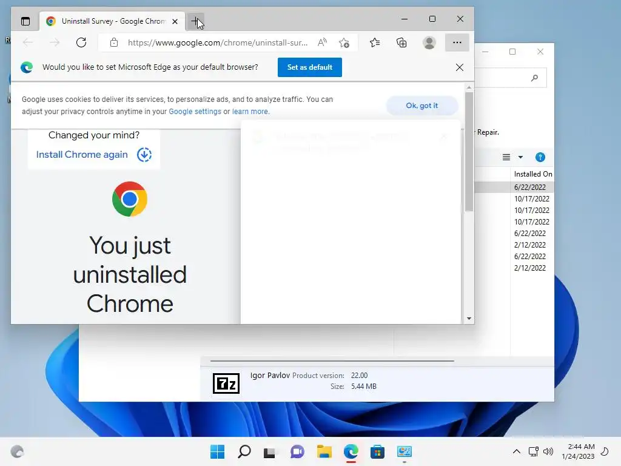Go back with the back arrow
Image resolution: width=621 pixels, height=466 pixels.
(28, 42)
